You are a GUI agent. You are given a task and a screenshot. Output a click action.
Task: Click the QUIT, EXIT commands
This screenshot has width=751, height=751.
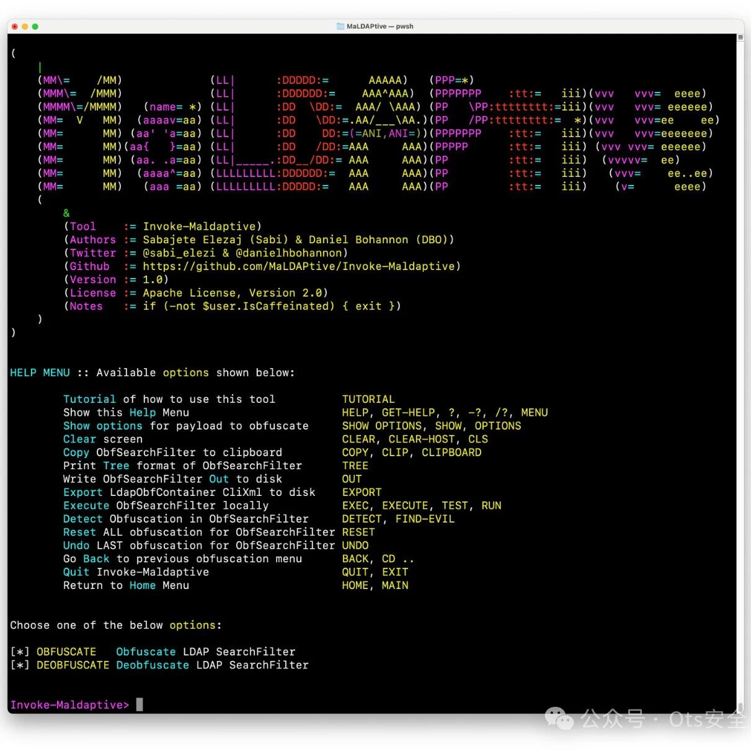point(375,572)
